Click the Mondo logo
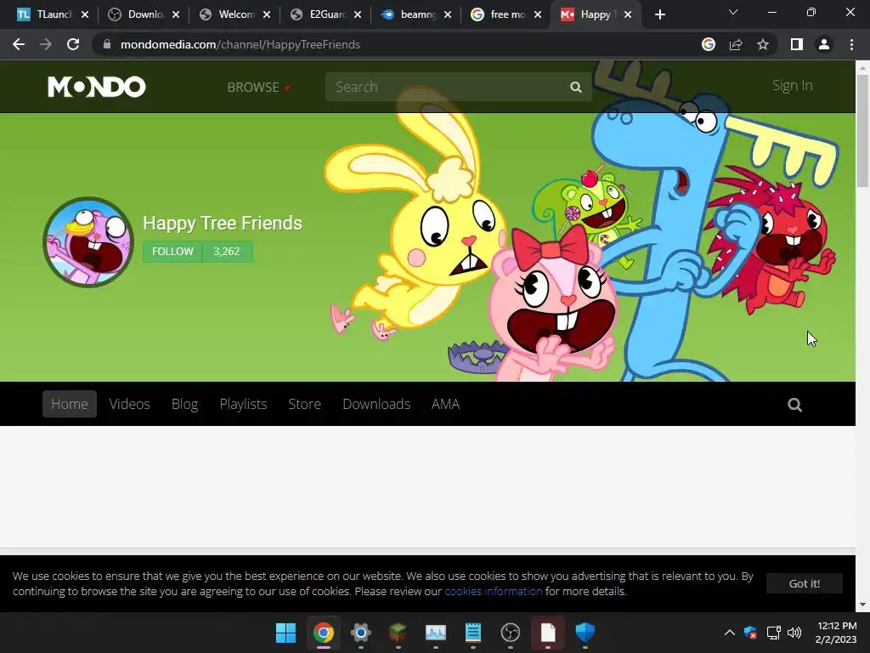870x653 pixels. [x=97, y=87]
